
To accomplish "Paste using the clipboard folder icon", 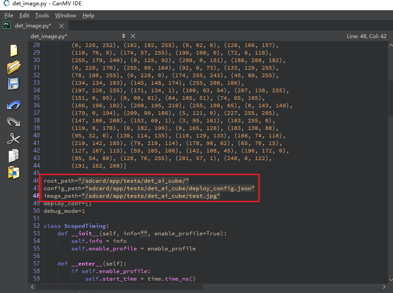I will pyautogui.click(x=13, y=172).
